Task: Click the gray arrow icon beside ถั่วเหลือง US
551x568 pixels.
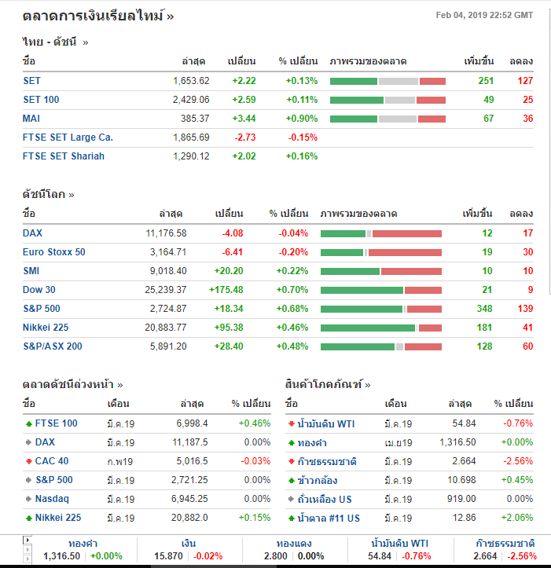Action: [292, 499]
